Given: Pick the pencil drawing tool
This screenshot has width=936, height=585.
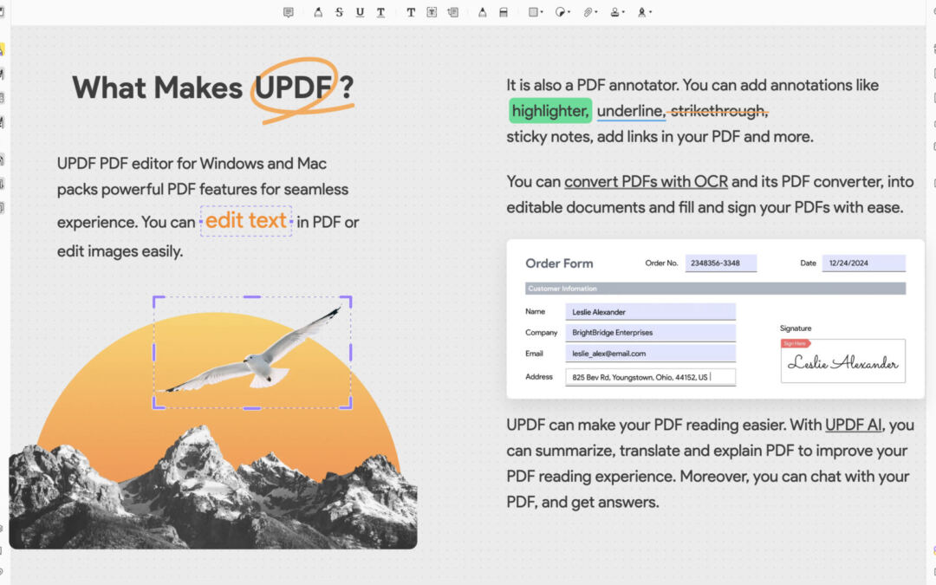Looking at the screenshot, I should point(483,12).
